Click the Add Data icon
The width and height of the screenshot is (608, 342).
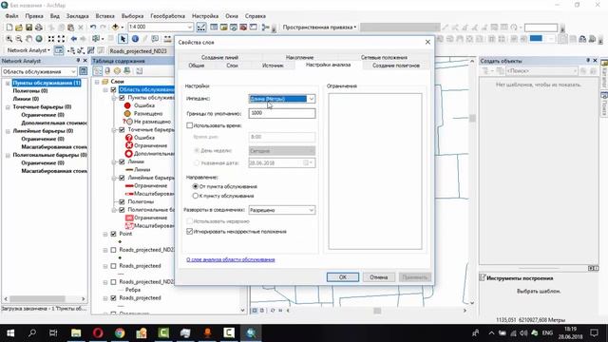coord(115,28)
